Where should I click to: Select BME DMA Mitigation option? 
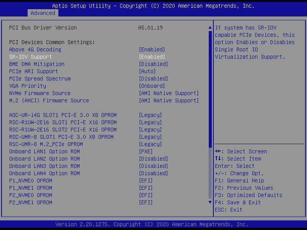pos(37,64)
